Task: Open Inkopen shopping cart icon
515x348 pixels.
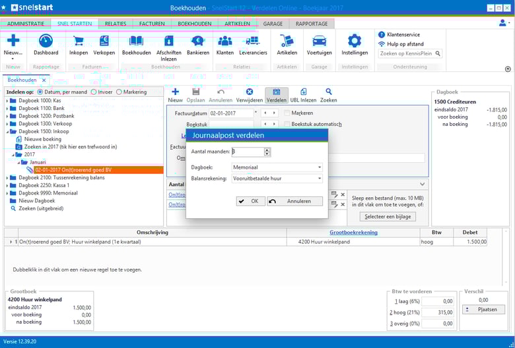Action: [x=79, y=41]
